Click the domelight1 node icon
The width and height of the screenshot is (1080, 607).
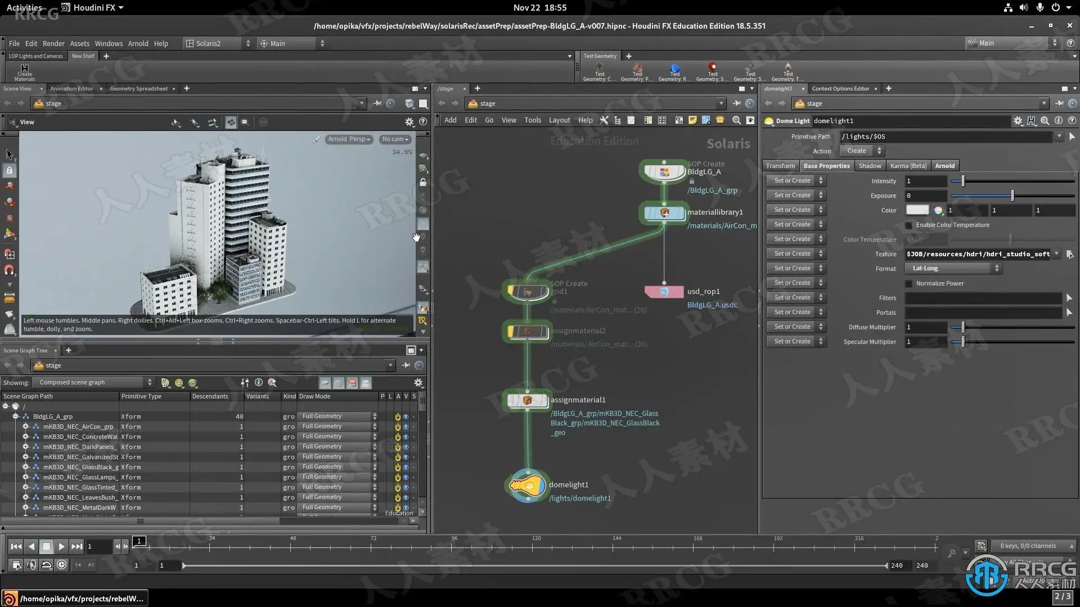[x=527, y=485]
